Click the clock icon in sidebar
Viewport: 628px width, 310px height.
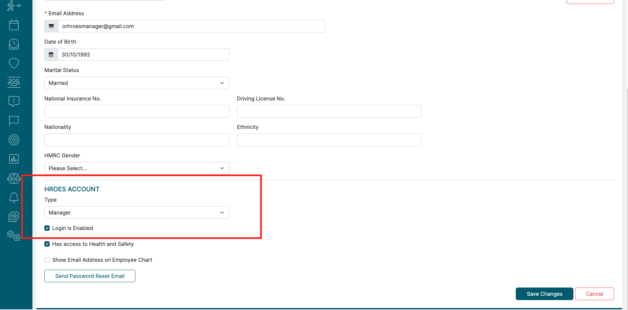click(x=14, y=44)
